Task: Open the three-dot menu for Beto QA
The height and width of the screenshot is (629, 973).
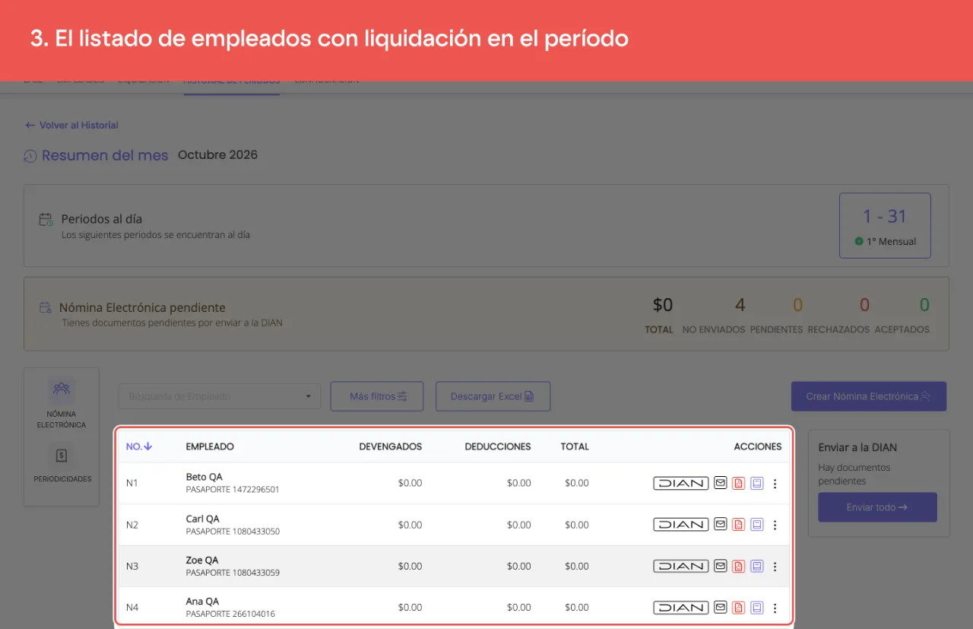Action: tap(775, 484)
